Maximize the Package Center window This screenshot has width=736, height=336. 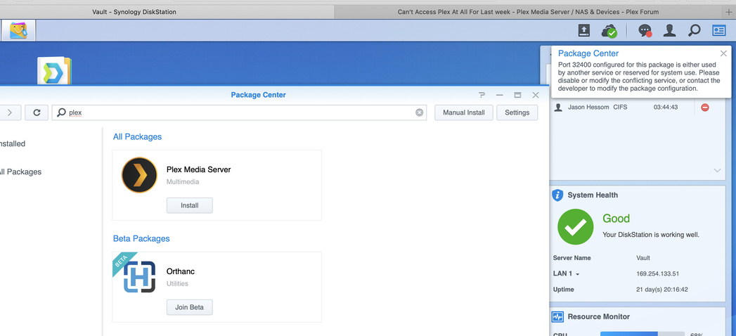click(517, 95)
